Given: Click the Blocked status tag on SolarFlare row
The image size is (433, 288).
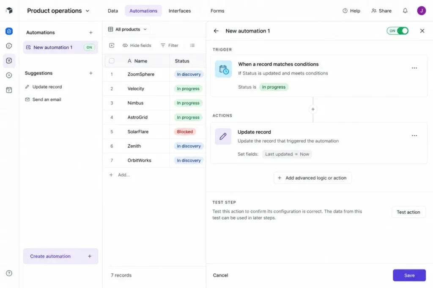Looking at the screenshot, I should pos(185,132).
